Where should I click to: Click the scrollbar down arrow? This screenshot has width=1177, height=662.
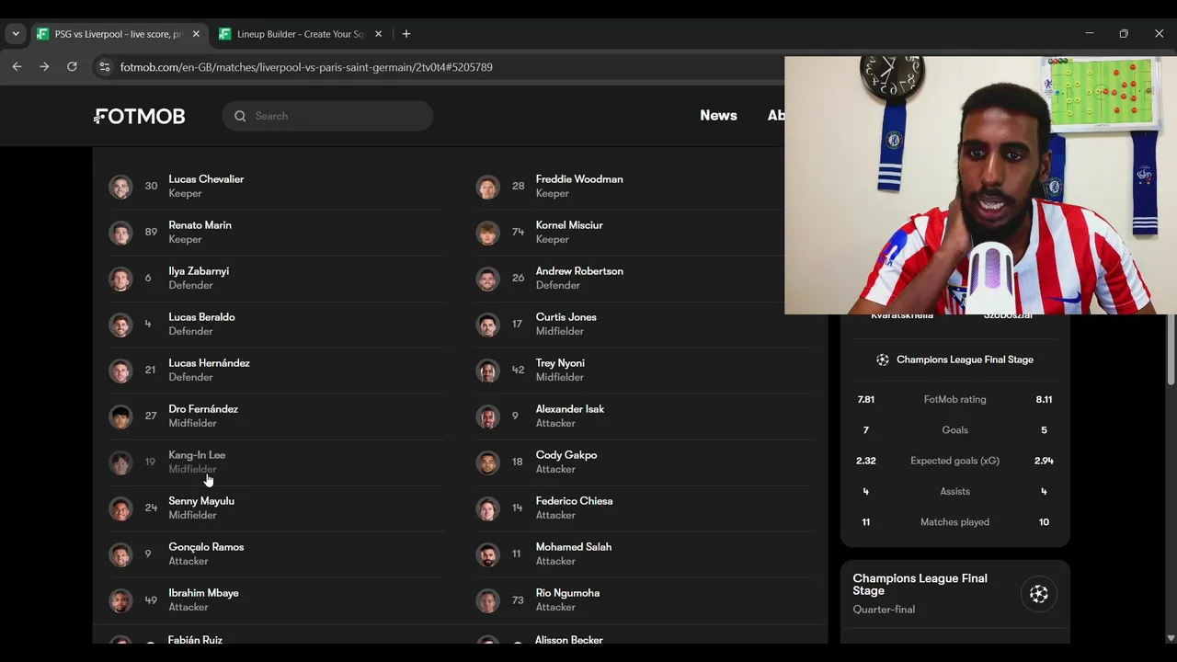pyautogui.click(x=1171, y=638)
